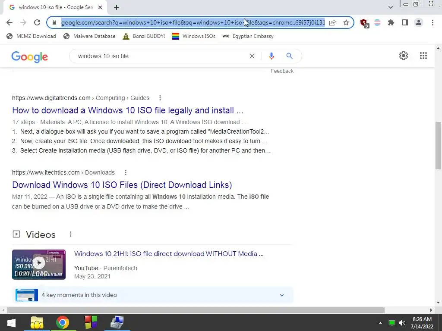View site information lock icon
Image resolution: width=442 pixels, height=331 pixels.
coord(54,22)
